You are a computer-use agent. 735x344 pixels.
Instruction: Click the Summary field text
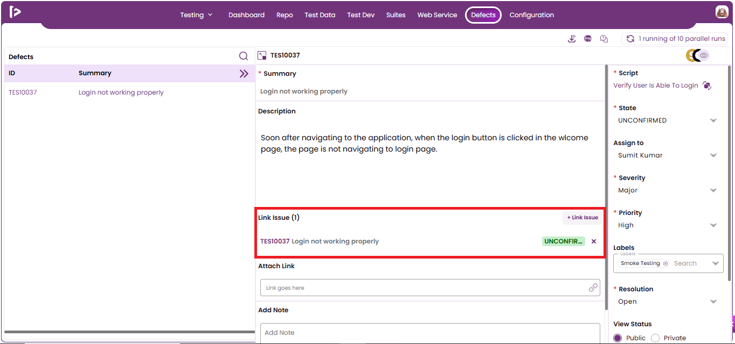(x=304, y=91)
